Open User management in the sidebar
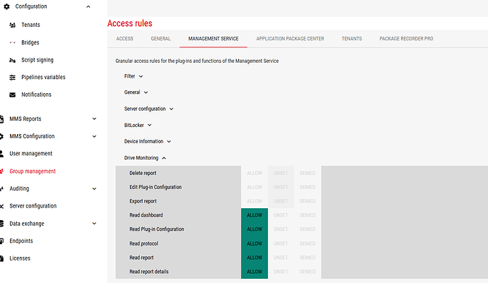This screenshot has height=283, width=488. coord(30,153)
